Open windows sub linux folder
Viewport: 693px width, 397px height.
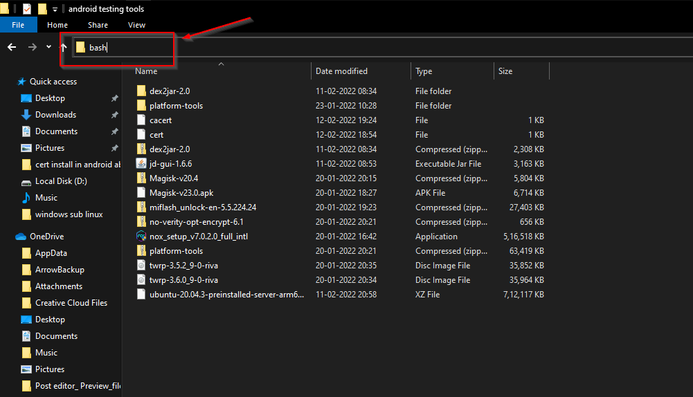click(69, 214)
